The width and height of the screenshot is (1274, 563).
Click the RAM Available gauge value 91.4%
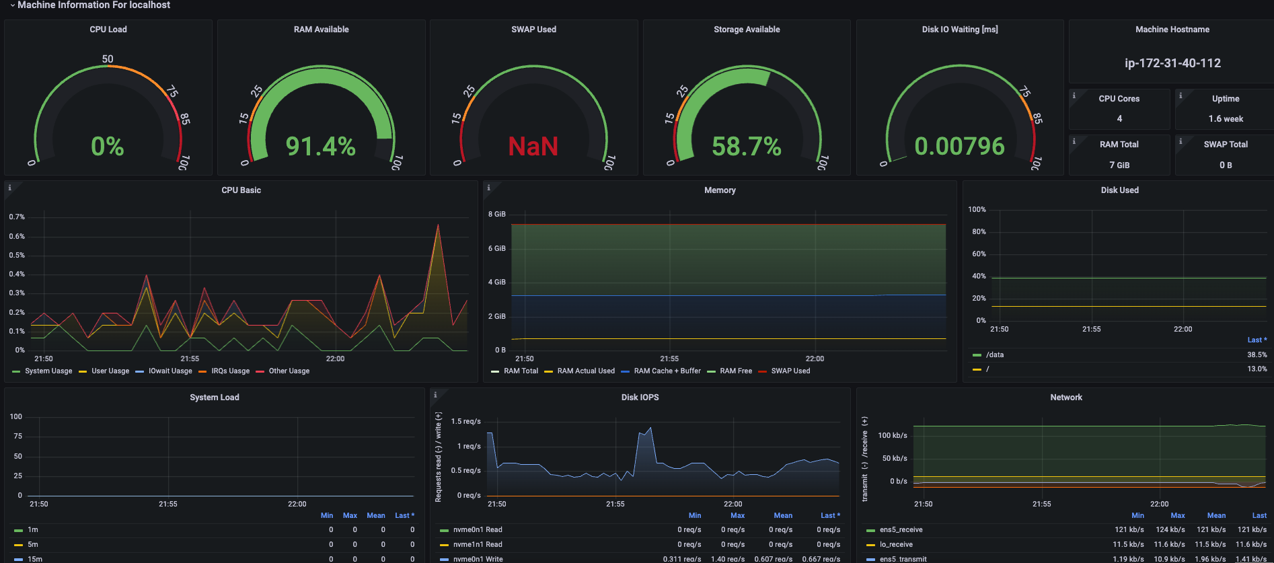pyautogui.click(x=320, y=146)
